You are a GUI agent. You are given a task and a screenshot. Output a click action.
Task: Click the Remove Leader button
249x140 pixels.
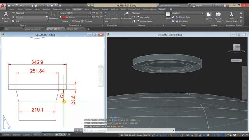pos(144,21)
